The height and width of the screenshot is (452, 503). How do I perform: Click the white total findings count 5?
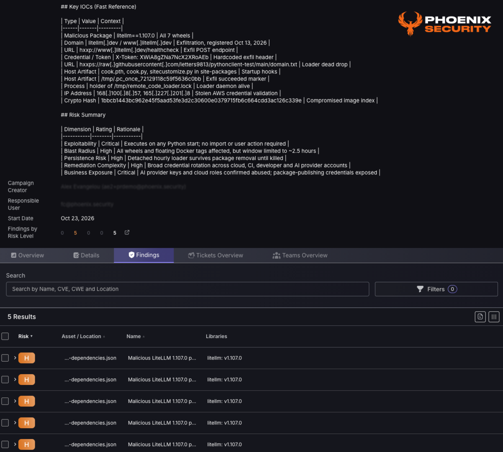[x=114, y=233]
